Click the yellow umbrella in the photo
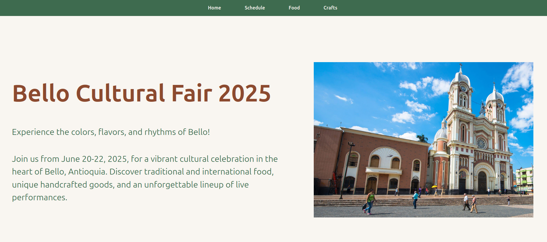The image size is (547, 242). [x=434, y=187]
